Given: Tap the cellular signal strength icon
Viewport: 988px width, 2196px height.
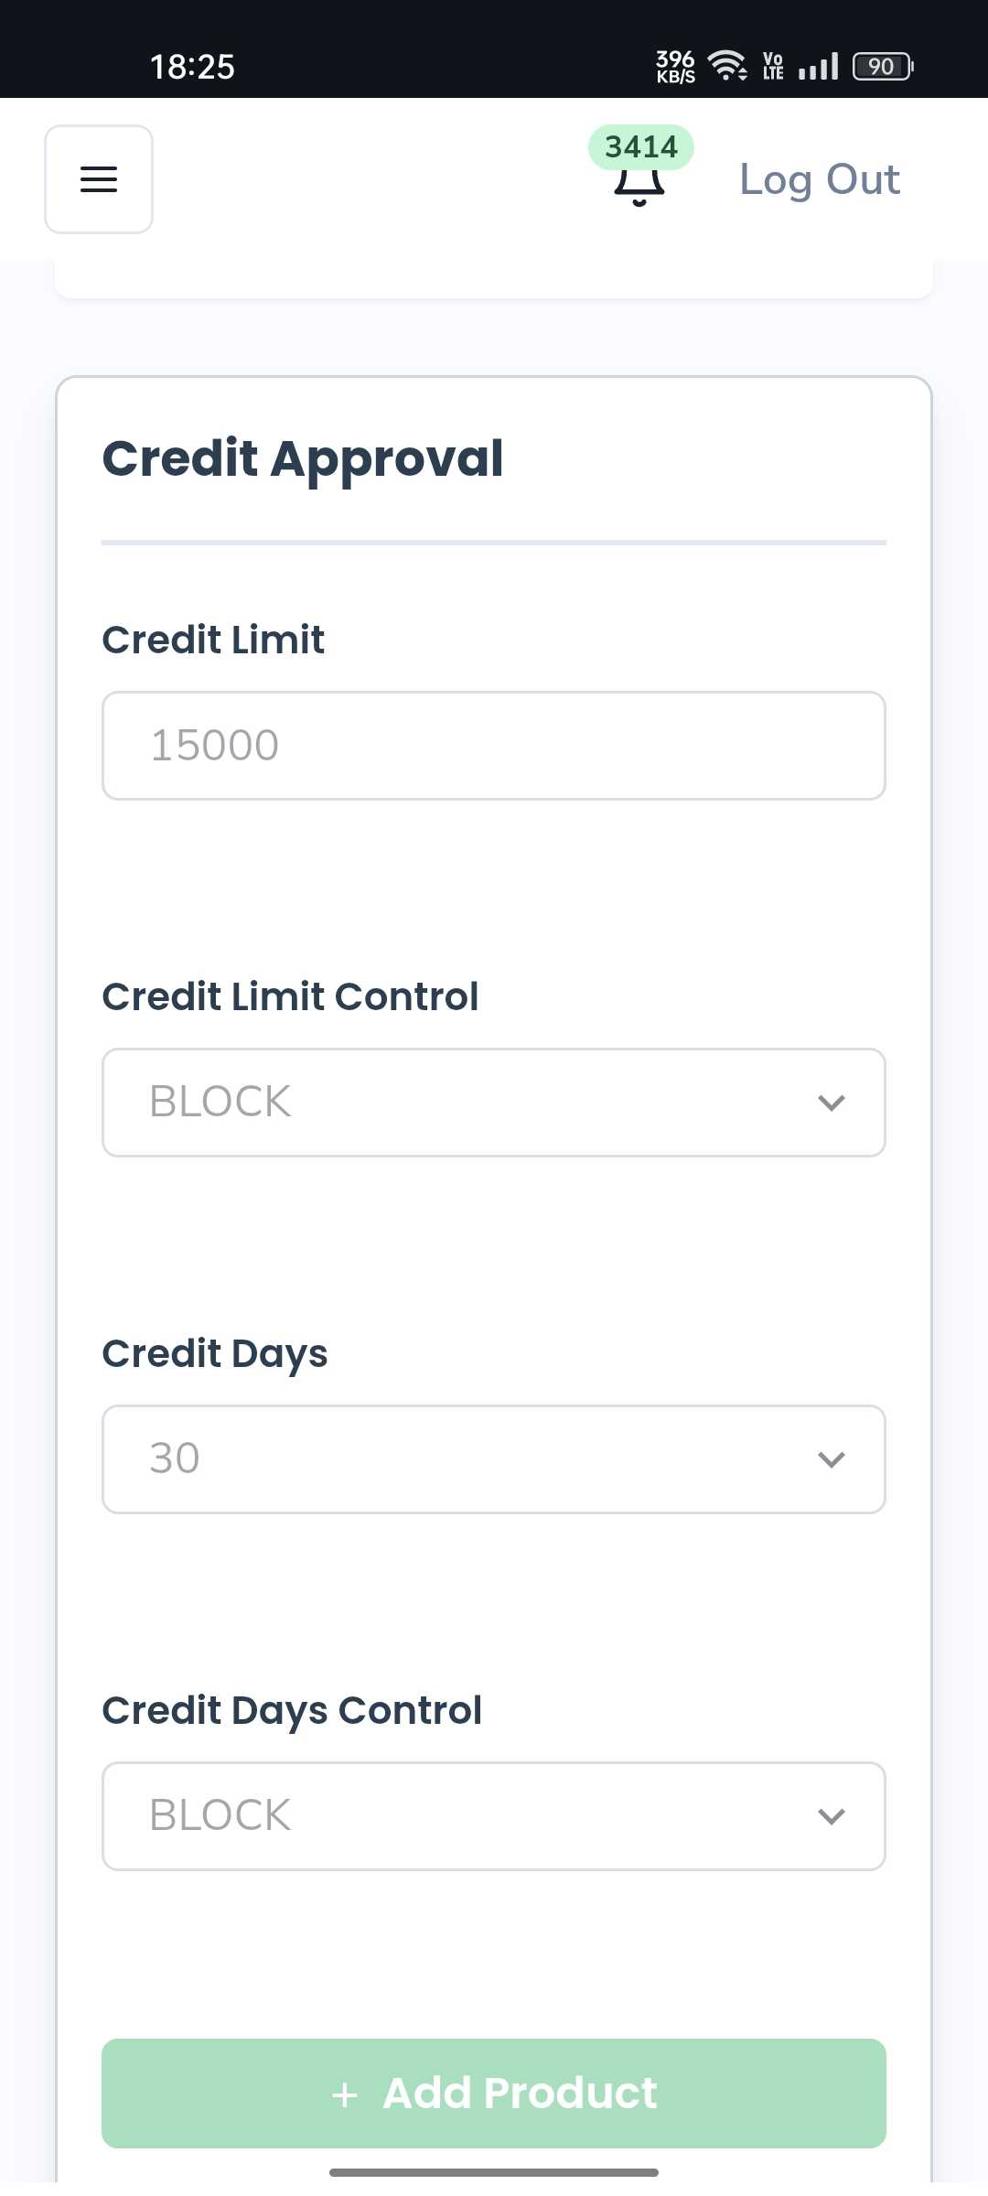Looking at the screenshot, I should pos(818,67).
